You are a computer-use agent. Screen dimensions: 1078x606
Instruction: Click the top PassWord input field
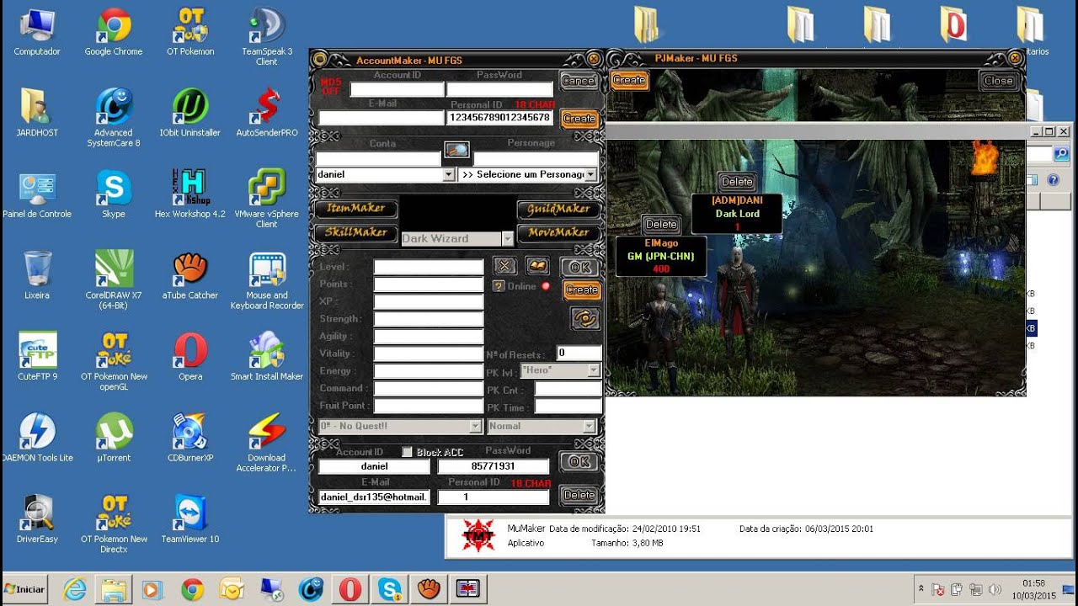[x=499, y=89]
